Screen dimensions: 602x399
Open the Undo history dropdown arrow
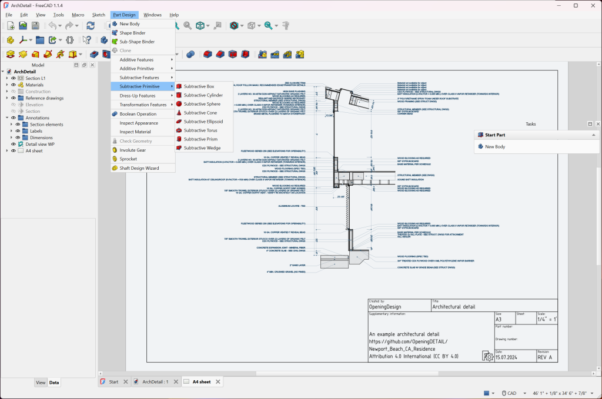[60, 26]
